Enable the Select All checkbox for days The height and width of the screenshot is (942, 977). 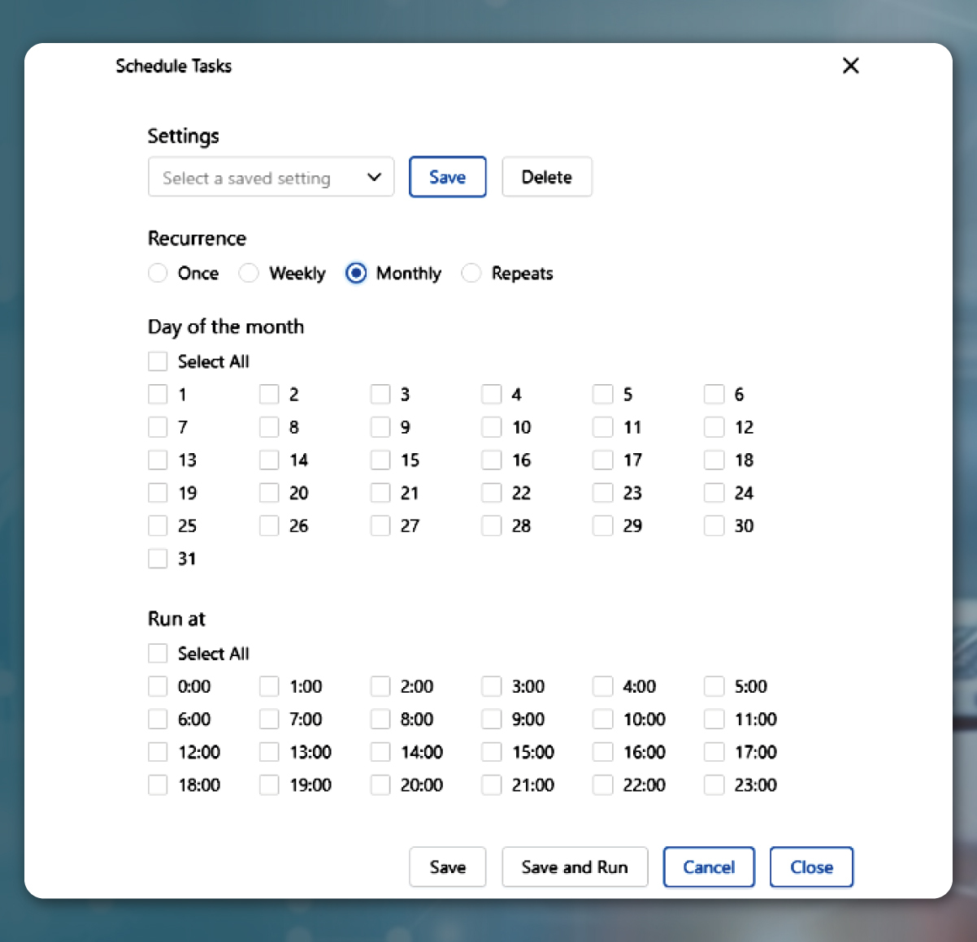click(158, 361)
